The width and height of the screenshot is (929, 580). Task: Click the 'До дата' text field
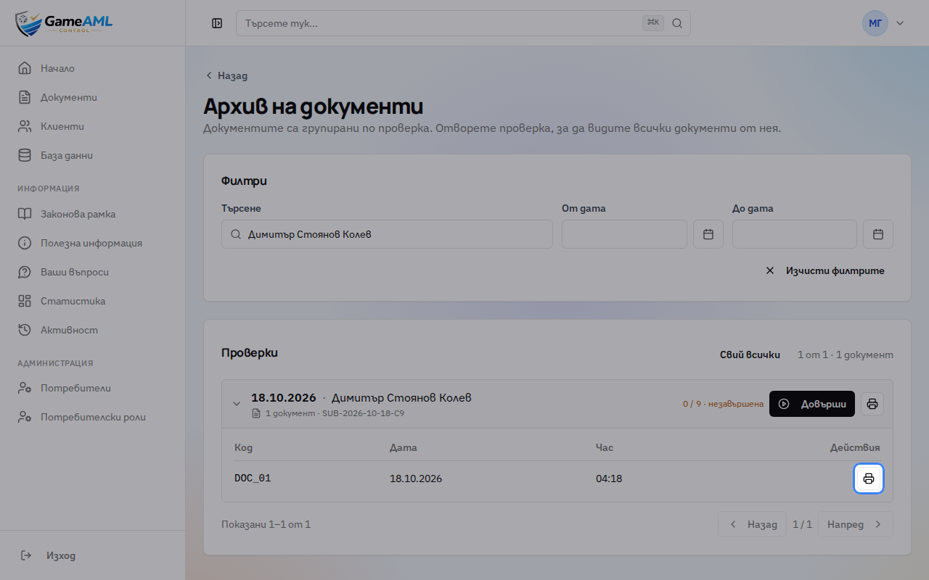point(795,234)
